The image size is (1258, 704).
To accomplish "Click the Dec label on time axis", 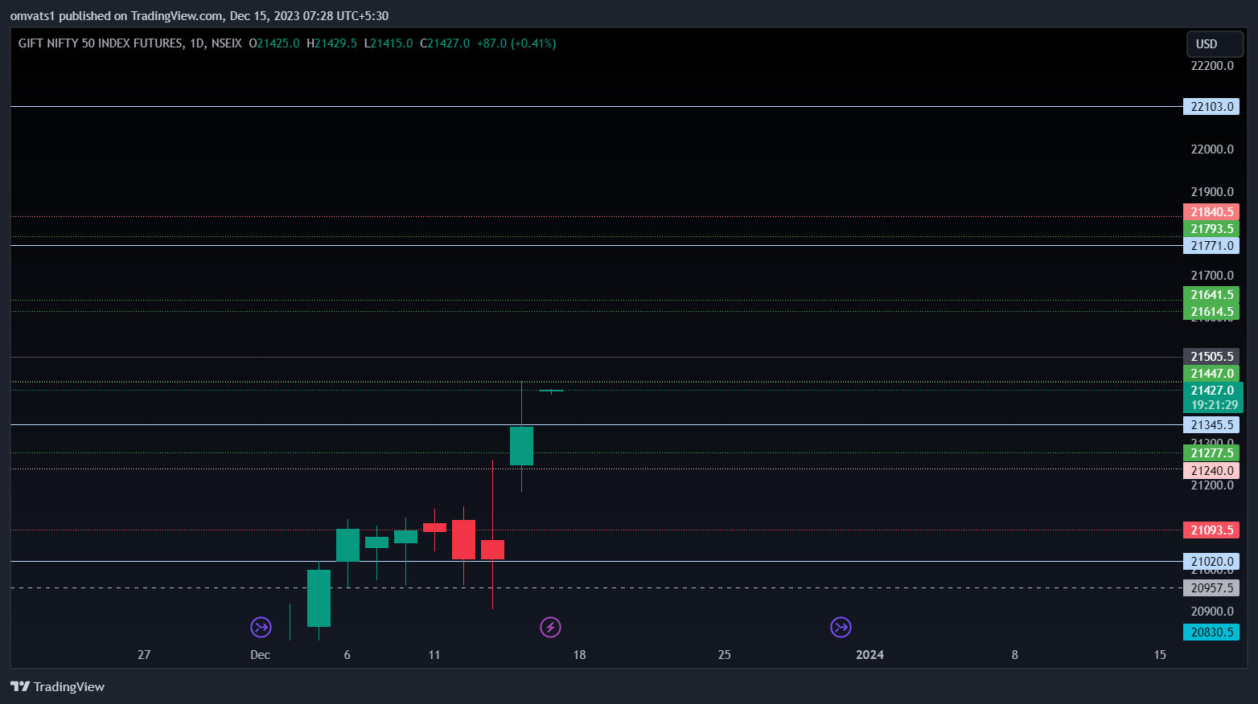I will click(x=260, y=655).
